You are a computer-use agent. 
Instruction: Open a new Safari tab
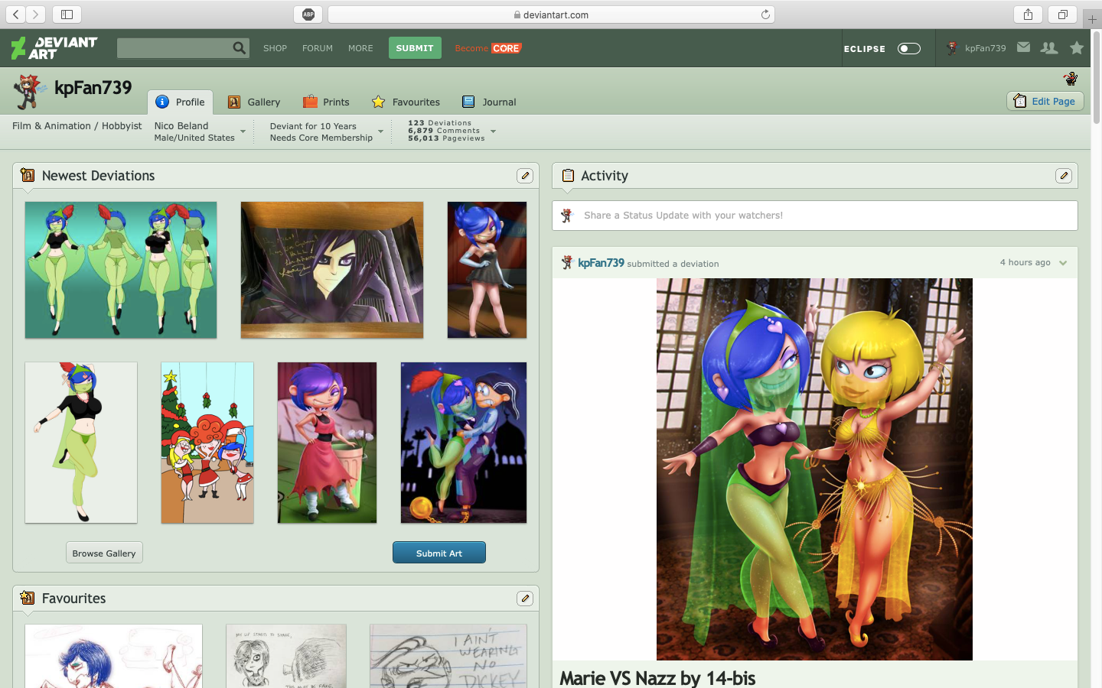[x=1093, y=19]
